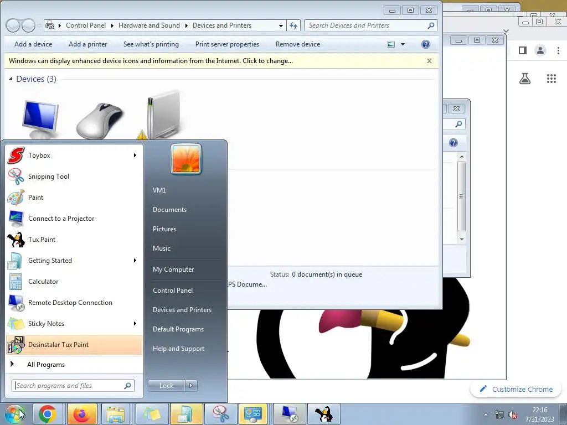Viewport: 567px width, 425px height.
Task: Open the shutdown options arrow next to Lock
Action: pyautogui.click(x=191, y=386)
